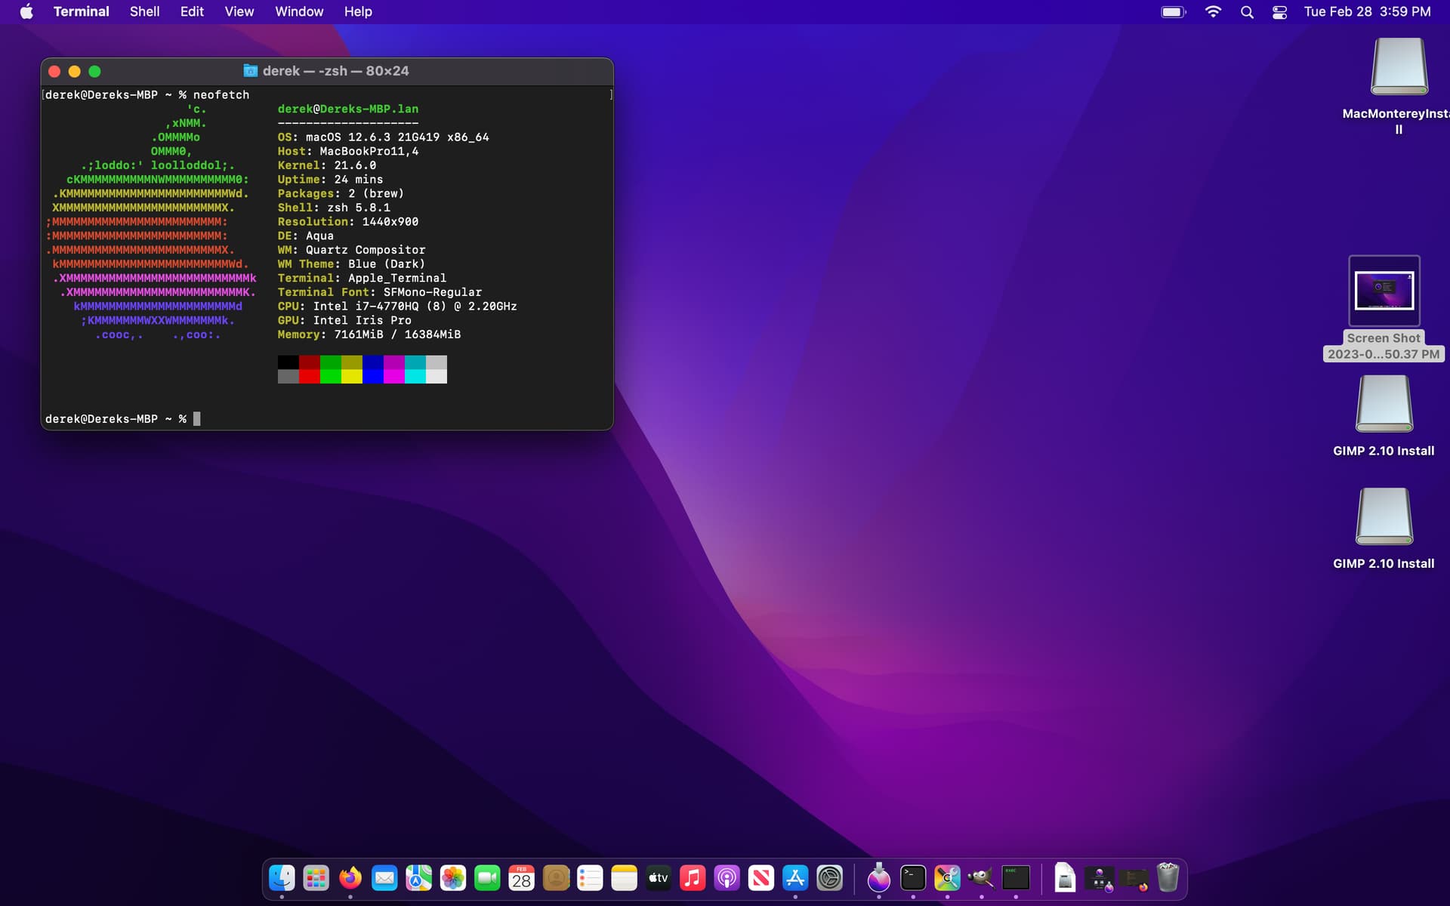
Task: Launch the Apple TV app
Action: [659, 878]
